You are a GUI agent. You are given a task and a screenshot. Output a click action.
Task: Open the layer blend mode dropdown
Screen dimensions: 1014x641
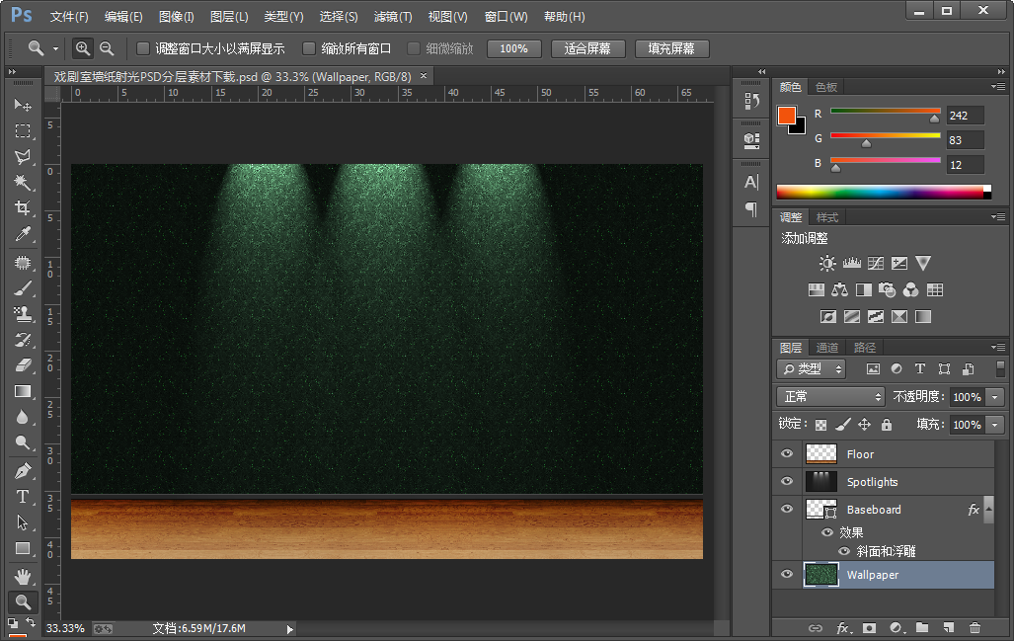click(x=830, y=396)
